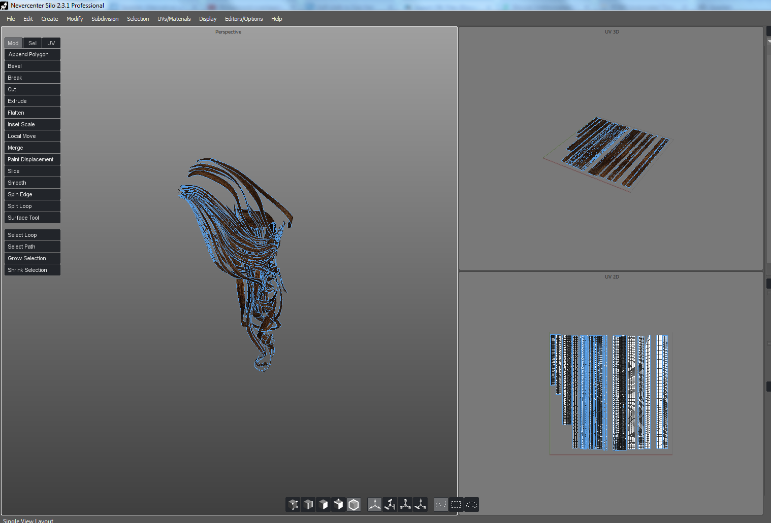
Task: Activate the Surface Tool button
Action: click(x=33, y=218)
